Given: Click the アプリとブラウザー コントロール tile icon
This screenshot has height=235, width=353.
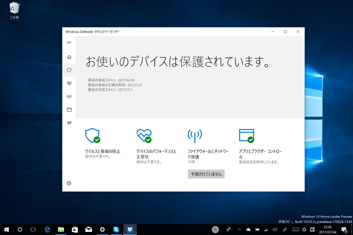Looking at the screenshot, I should (246, 136).
